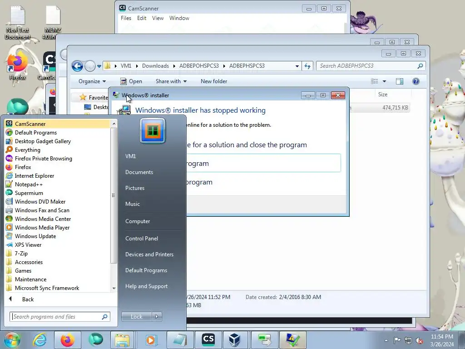Focus the Search programs and files box
This screenshot has width=465, height=349.
click(x=60, y=317)
